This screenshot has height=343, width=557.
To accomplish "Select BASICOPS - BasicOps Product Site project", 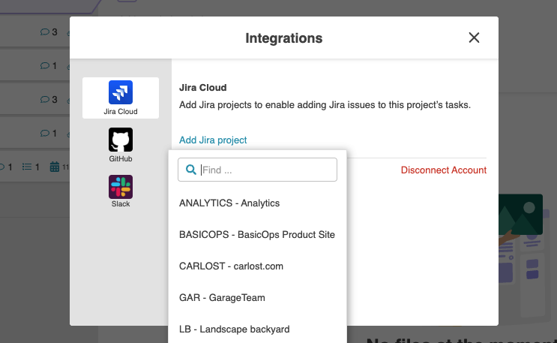I will (x=258, y=235).
